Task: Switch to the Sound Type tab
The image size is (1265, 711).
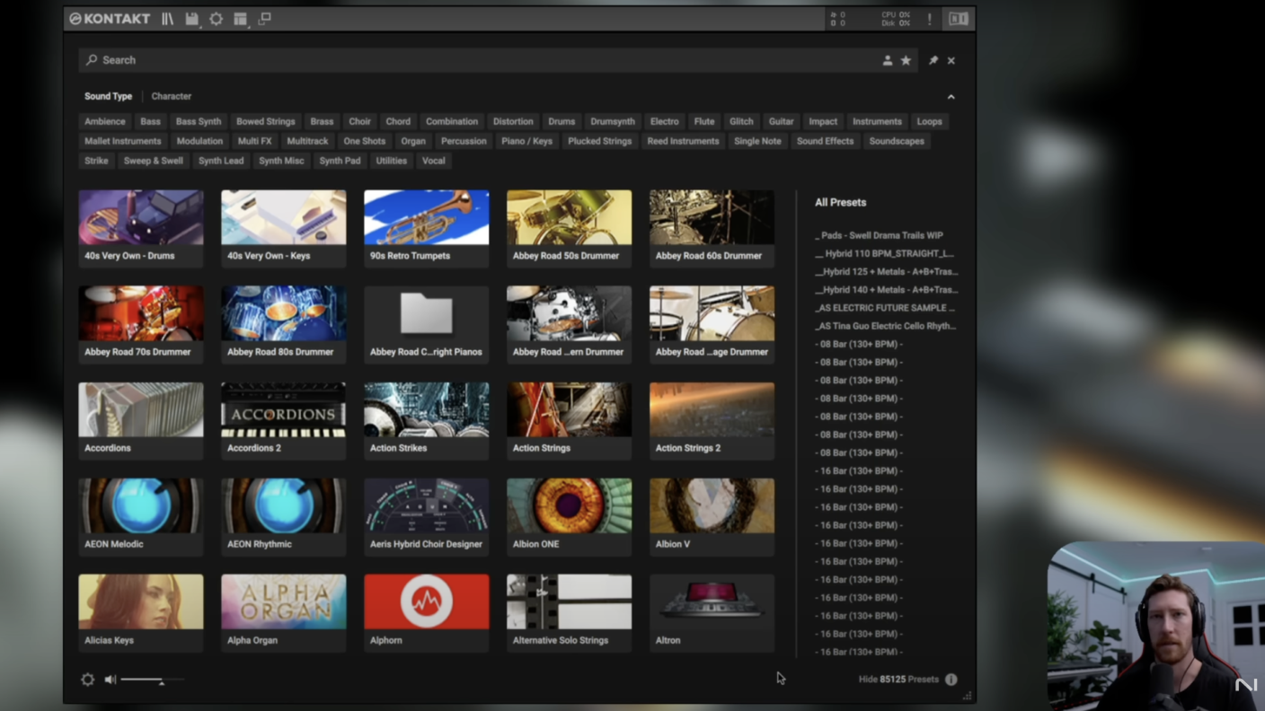Action: pyautogui.click(x=108, y=96)
